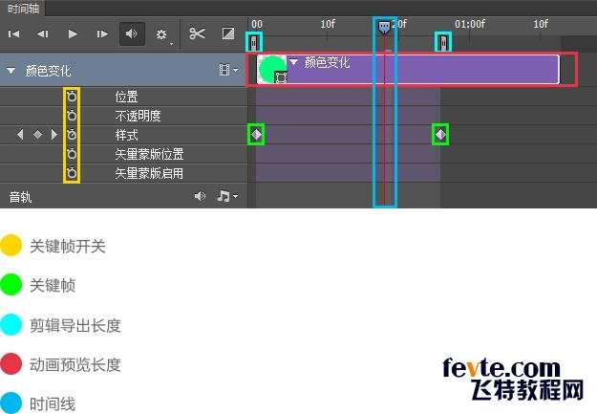Open the filmstrip menu on 颜色变化
The width and height of the screenshot is (597, 414).
pos(228,70)
